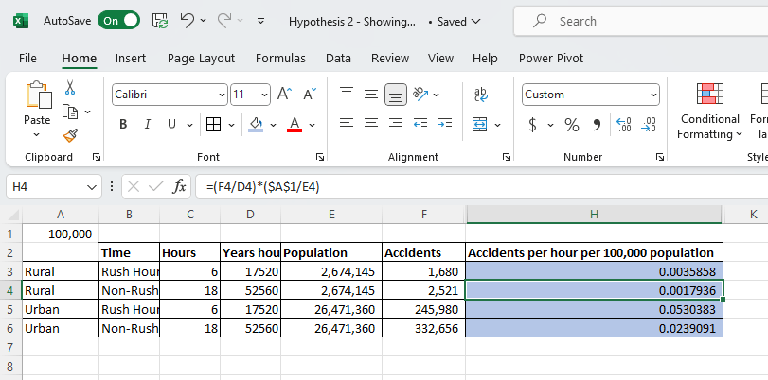
Task: Click the Cut scissors icon
Action: [70, 88]
